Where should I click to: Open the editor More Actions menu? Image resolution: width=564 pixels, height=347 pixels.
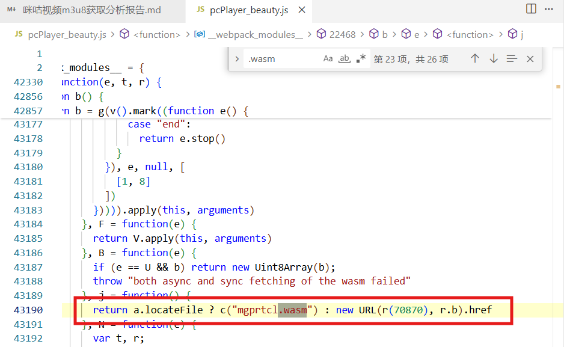click(549, 9)
